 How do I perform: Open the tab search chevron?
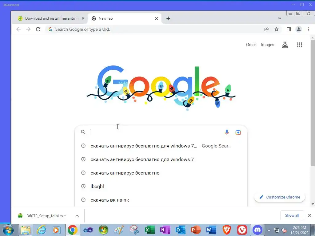coord(279,18)
